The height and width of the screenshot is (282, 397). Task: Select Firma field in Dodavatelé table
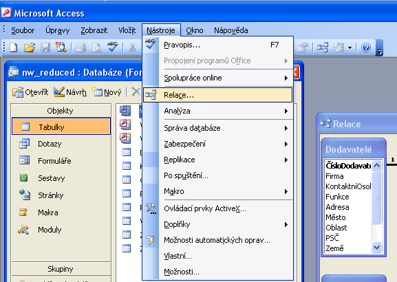coord(348,176)
